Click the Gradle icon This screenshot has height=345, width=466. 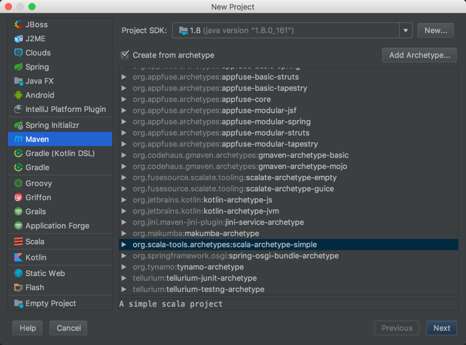[x=18, y=168]
